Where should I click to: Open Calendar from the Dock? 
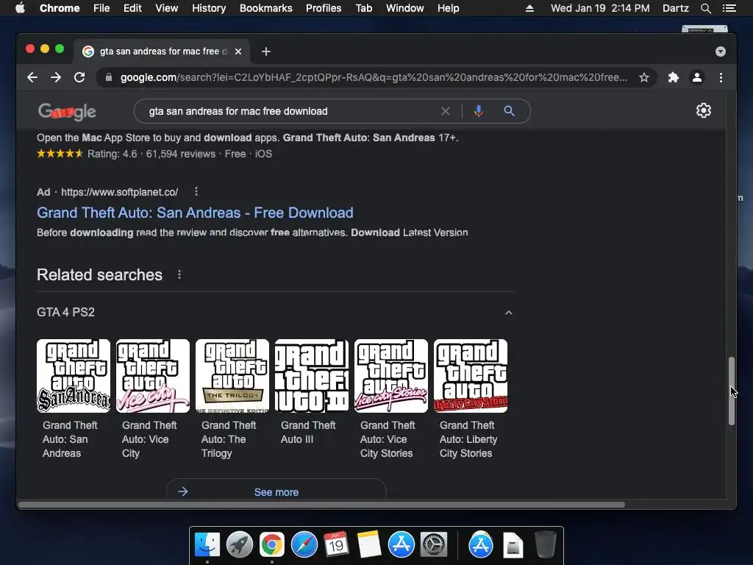pos(336,545)
